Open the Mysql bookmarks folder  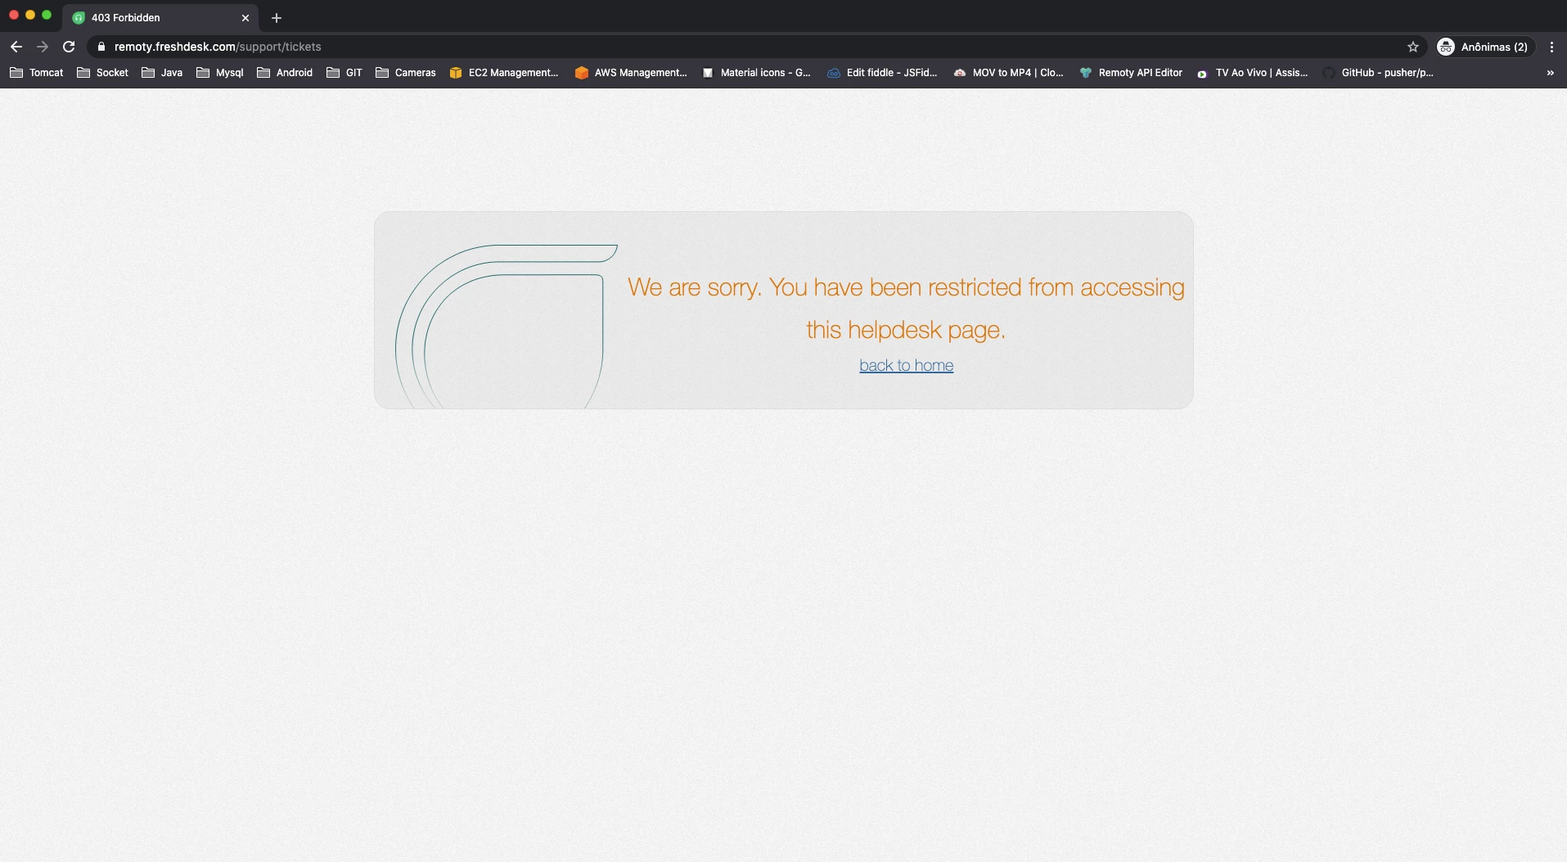[220, 73]
